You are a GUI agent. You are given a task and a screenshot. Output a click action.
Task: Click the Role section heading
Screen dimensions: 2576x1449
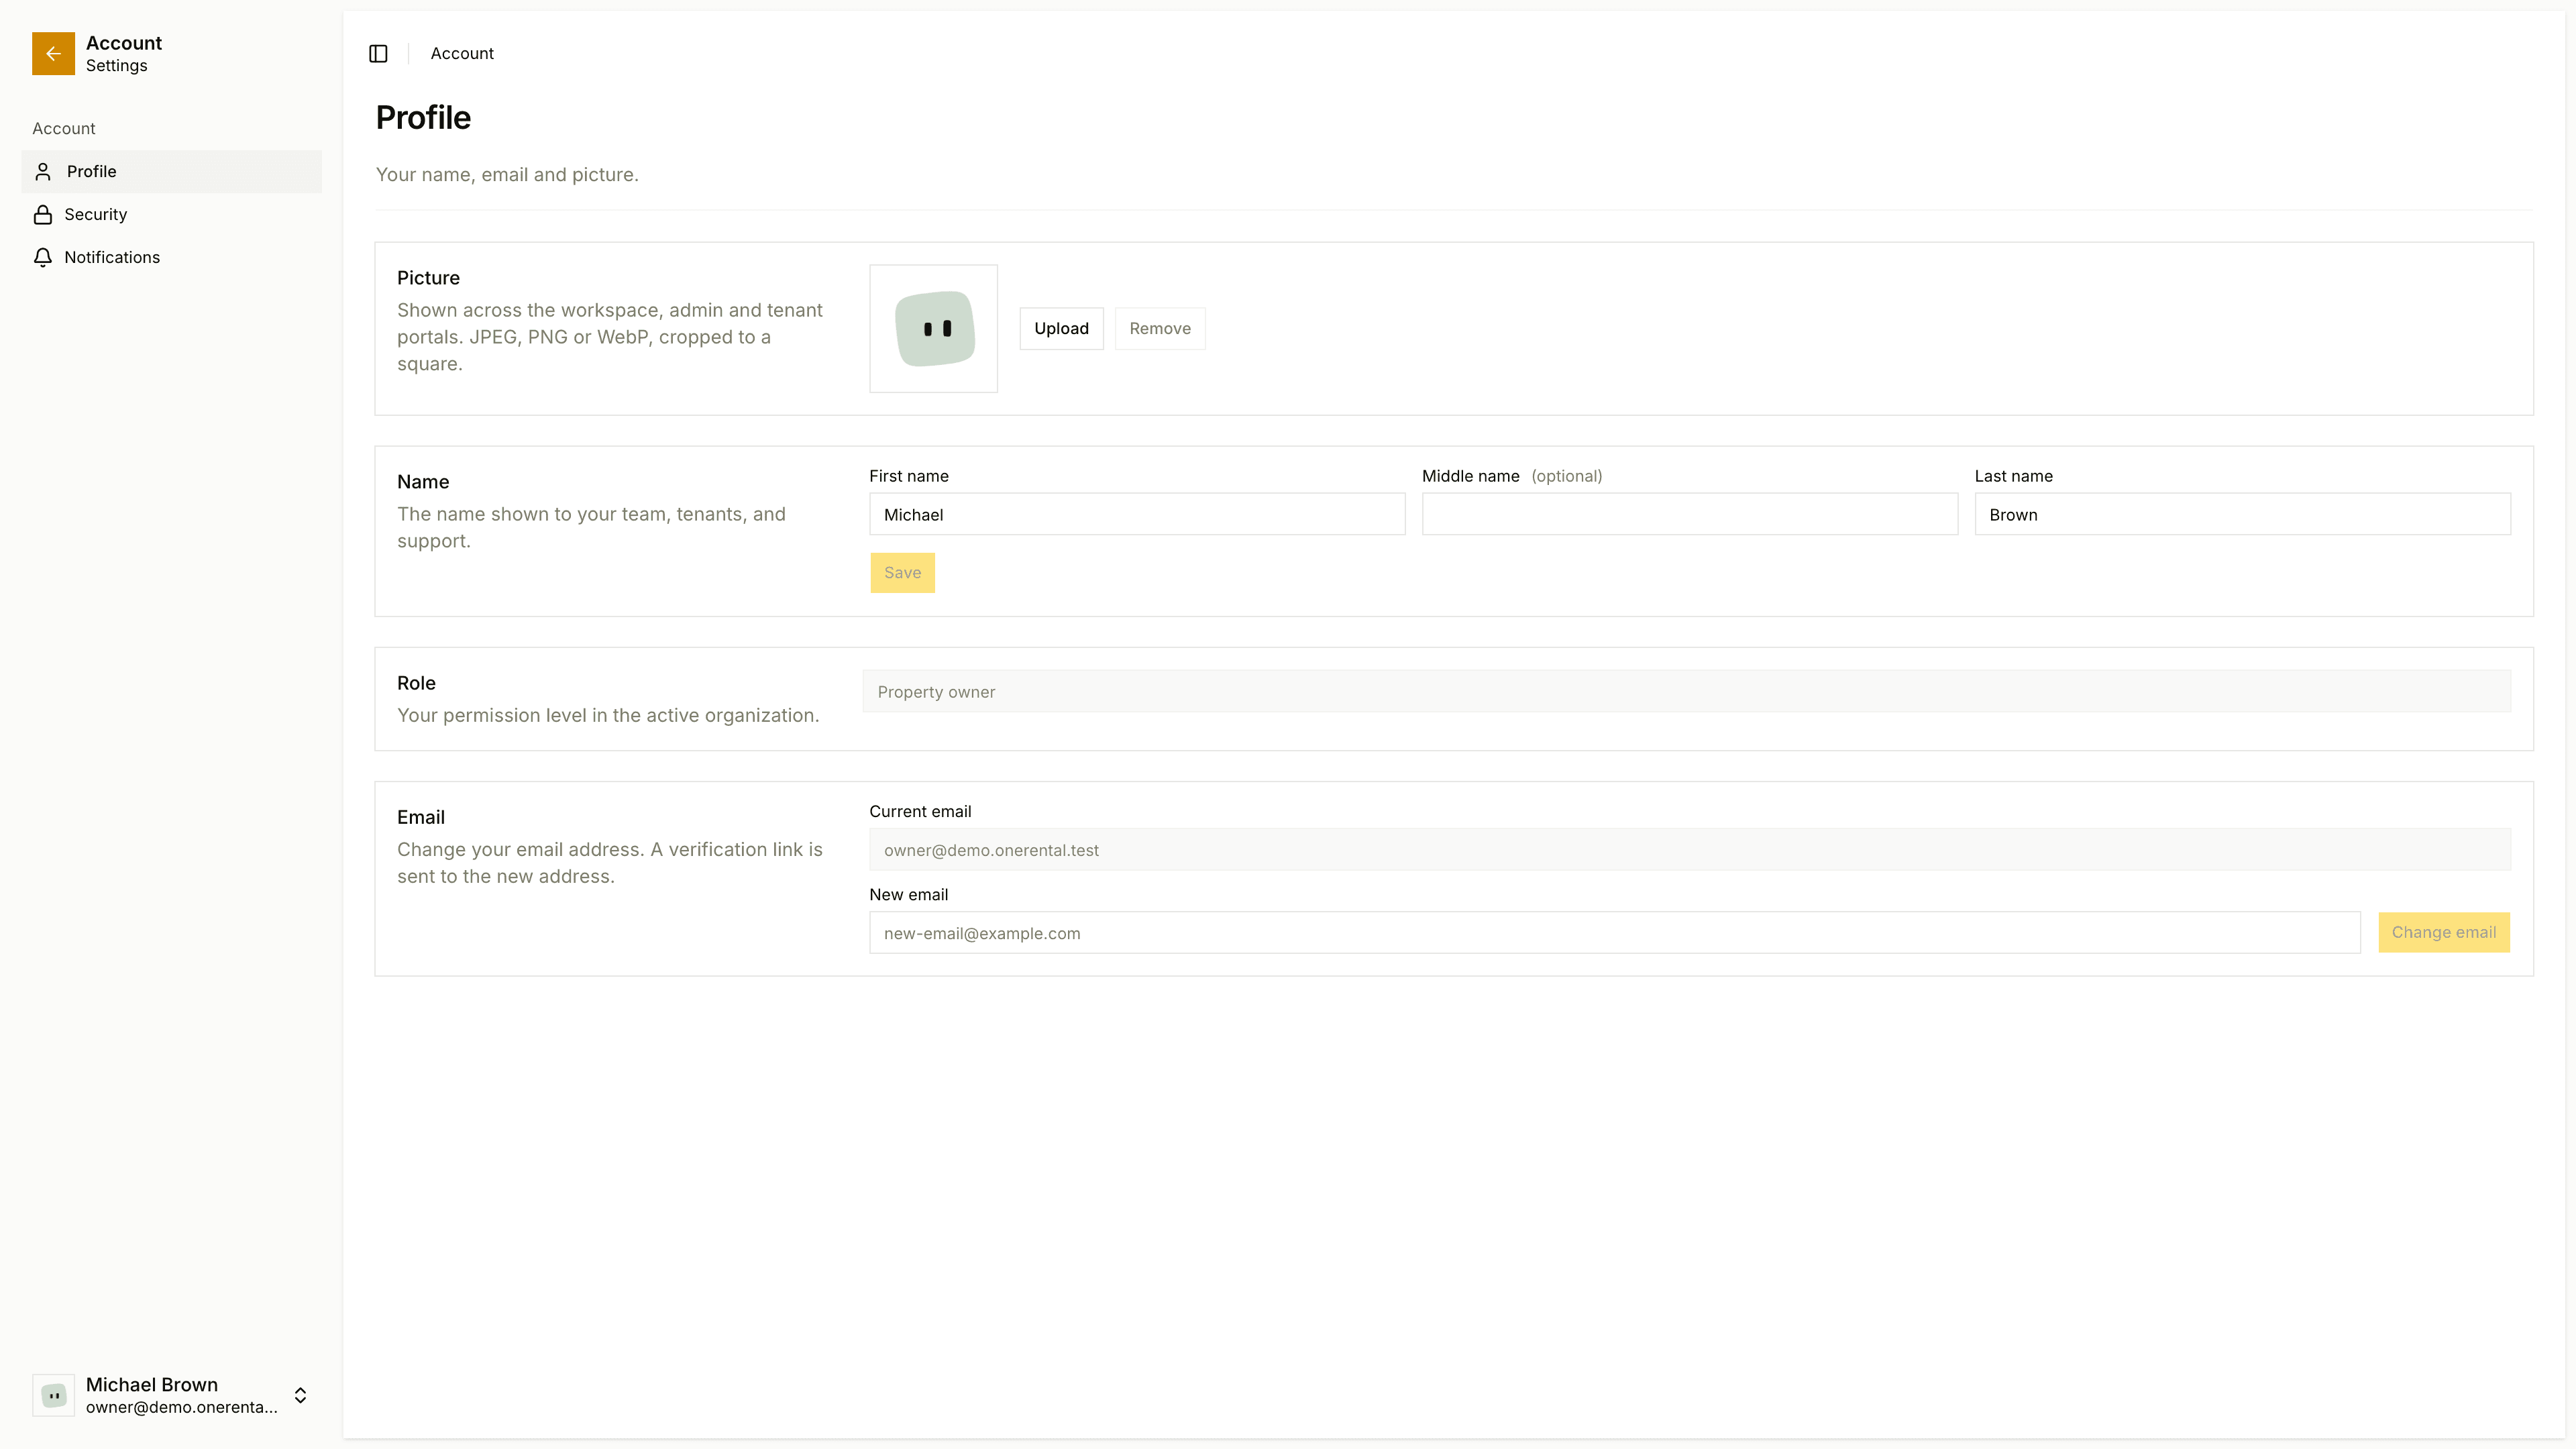coord(416,683)
